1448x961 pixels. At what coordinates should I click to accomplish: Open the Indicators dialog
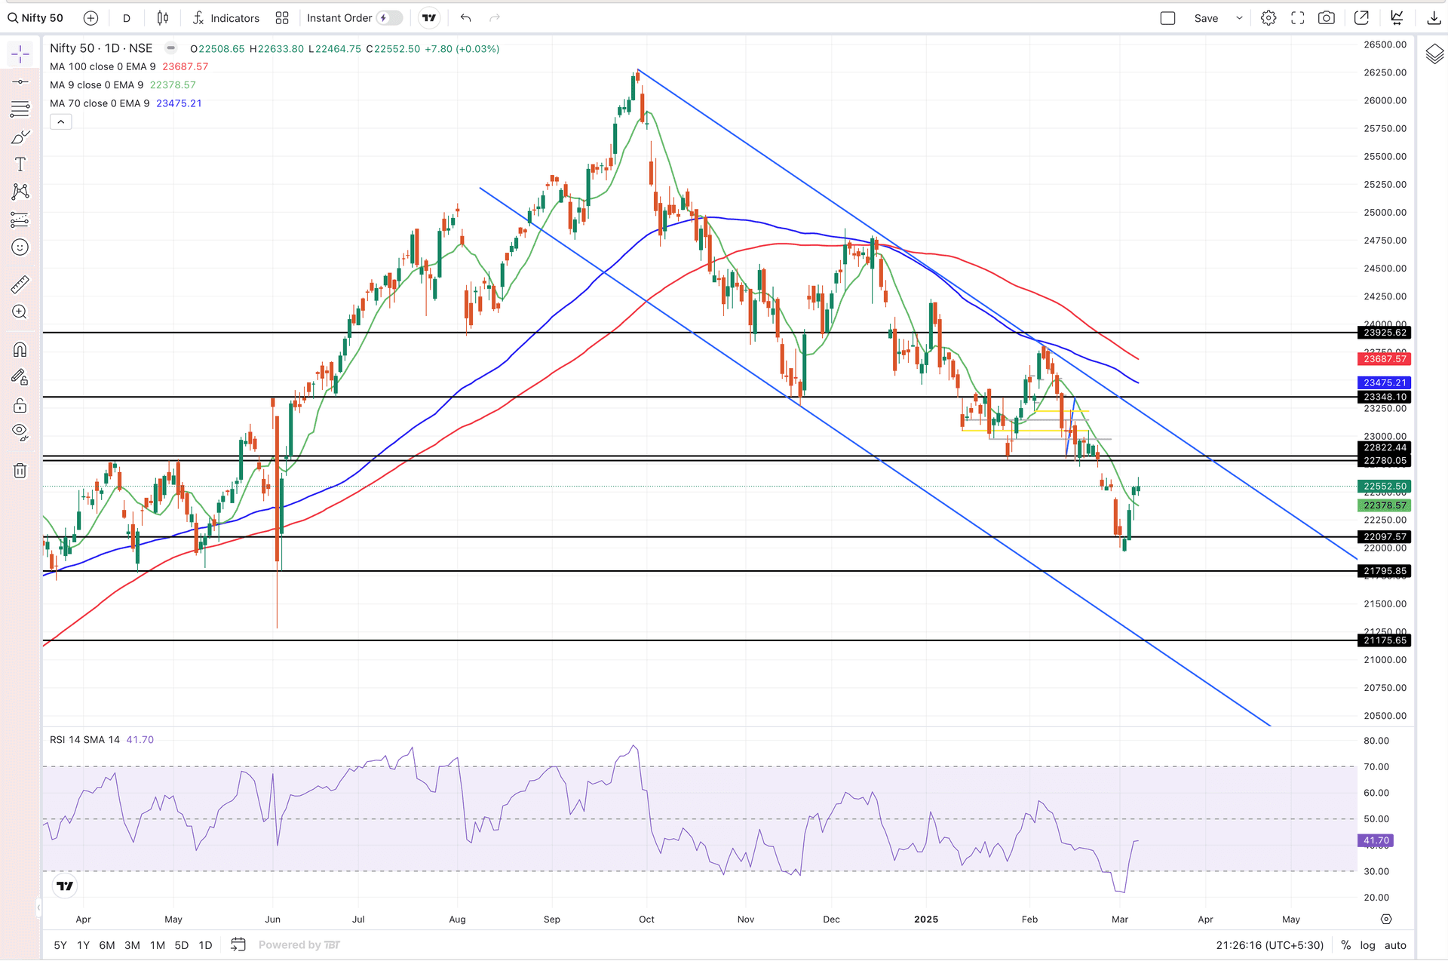coord(225,18)
